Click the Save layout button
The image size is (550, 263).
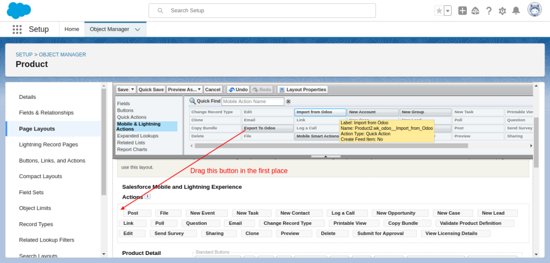click(123, 90)
